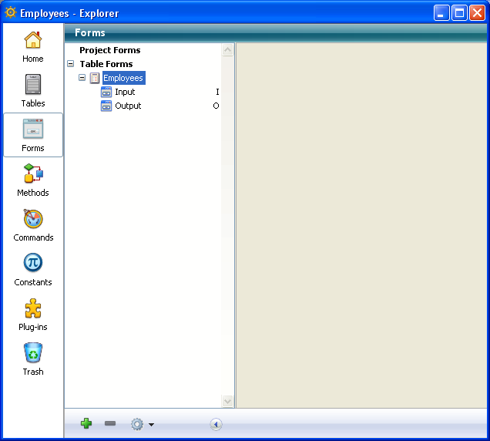Click the Table Forms heading
This screenshot has width=490, height=441.
click(x=106, y=64)
